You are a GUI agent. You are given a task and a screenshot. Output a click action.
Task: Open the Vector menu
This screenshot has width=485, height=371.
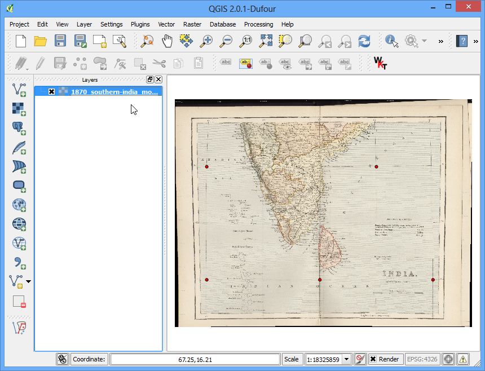click(166, 24)
